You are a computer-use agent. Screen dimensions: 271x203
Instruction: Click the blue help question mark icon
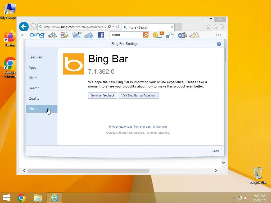(219, 44)
